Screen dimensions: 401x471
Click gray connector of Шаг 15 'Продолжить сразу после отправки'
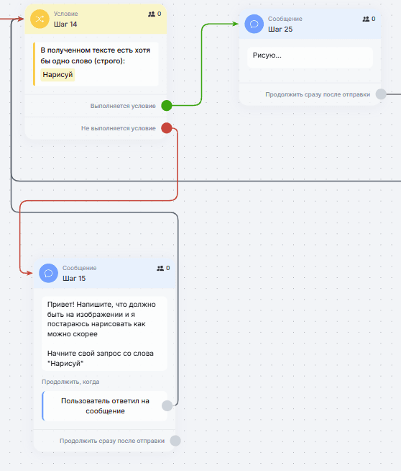tap(175, 441)
